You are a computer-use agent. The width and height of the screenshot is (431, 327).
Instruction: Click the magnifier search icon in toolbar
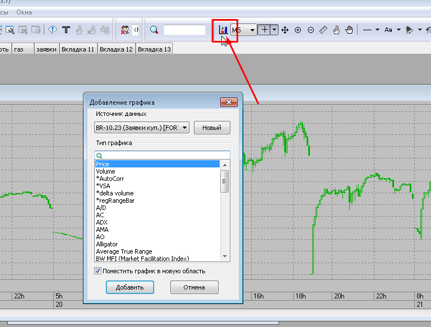pyautogui.click(x=154, y=30)
